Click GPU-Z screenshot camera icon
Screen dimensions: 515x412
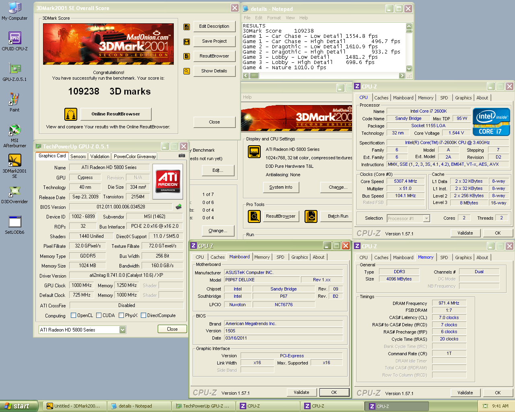(x=182, y=156)
